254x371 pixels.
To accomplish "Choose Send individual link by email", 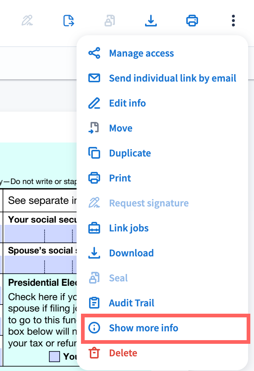I will pos(172,78).
